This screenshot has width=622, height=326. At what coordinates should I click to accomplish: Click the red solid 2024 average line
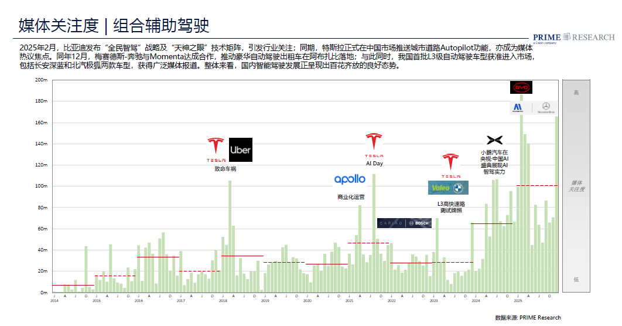click(492, 224)
